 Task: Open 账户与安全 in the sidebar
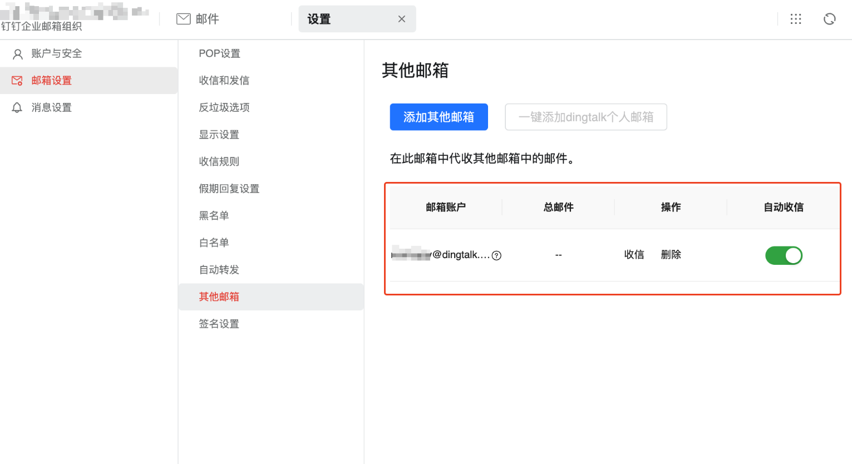coord(89,53)
